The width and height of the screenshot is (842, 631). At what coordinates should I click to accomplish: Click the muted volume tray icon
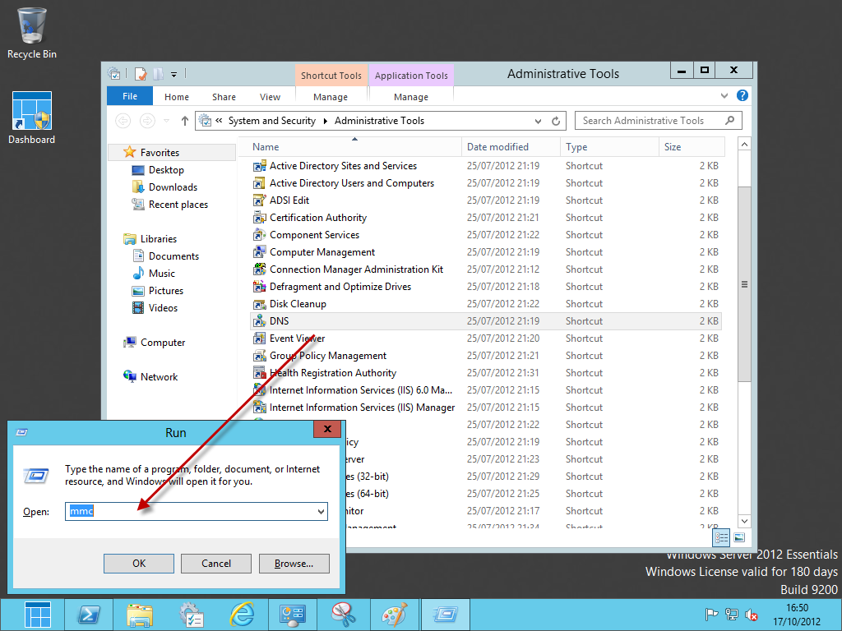[752, 615]
